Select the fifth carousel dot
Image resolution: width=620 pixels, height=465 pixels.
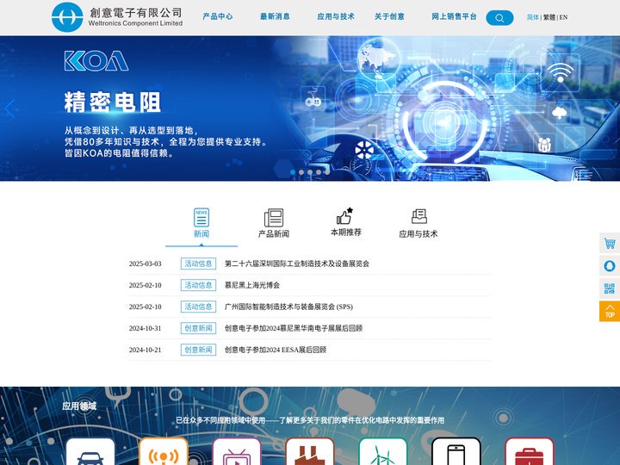327,172
